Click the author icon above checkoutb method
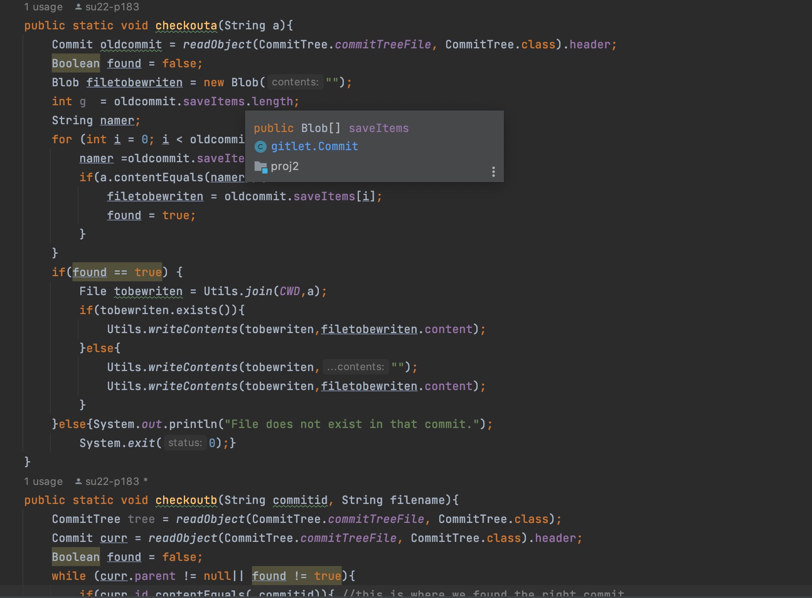The height and width of the screenshot is (598, 812). pyautogui.click(x=79, y=481)
